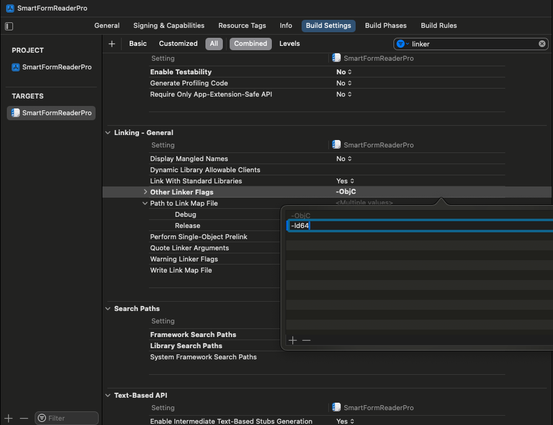
Task: Remove selected linker flag in popover
Action: 306,340
